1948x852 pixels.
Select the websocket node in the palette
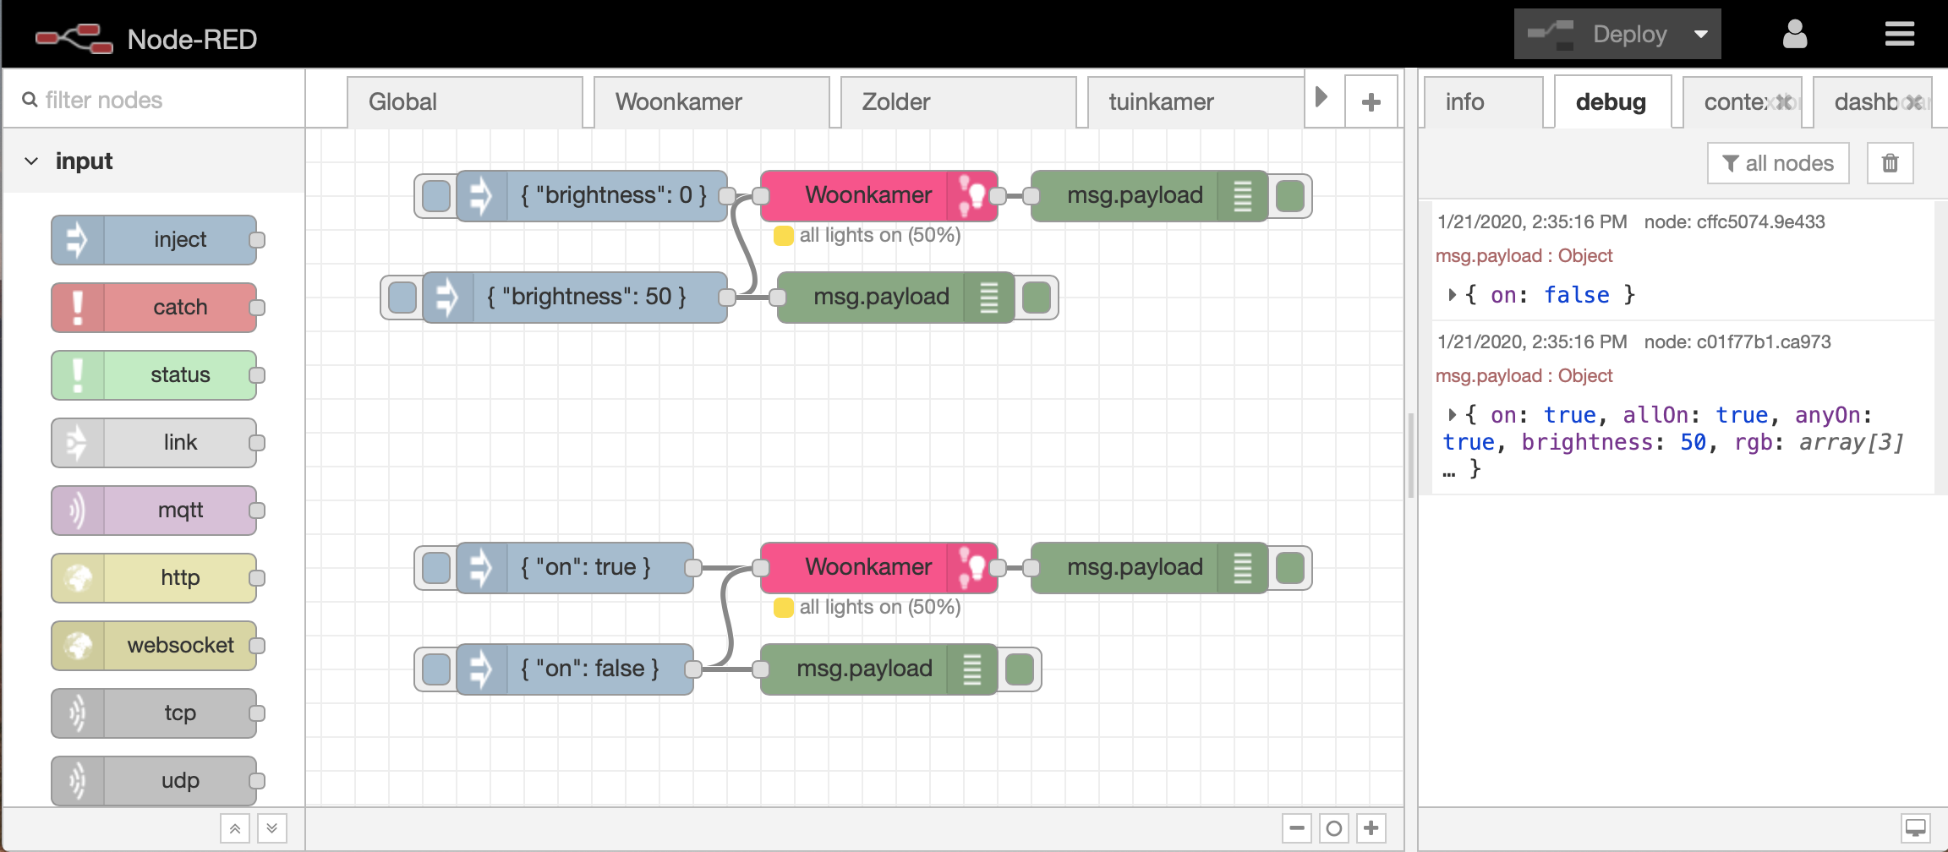[155, 645]
